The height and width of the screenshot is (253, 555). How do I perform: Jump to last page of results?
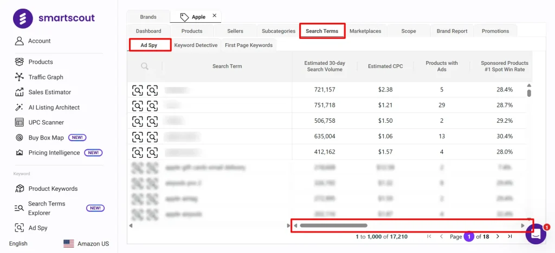pyautogui.click(x=509, y=236)
